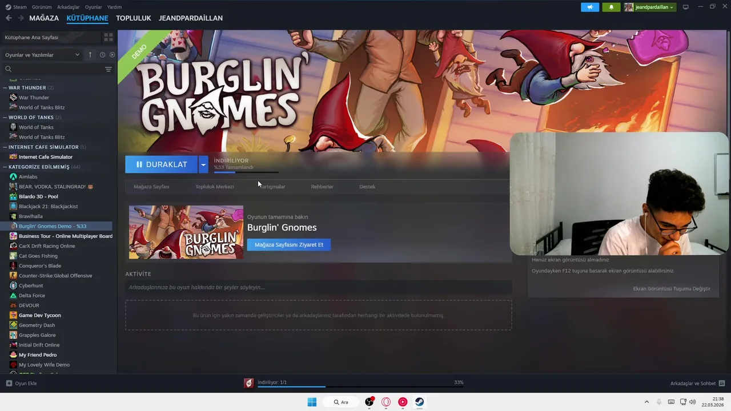Screen dimensions: 731x411
Task: Open the Yardım menu
Action: pos(114,7)
